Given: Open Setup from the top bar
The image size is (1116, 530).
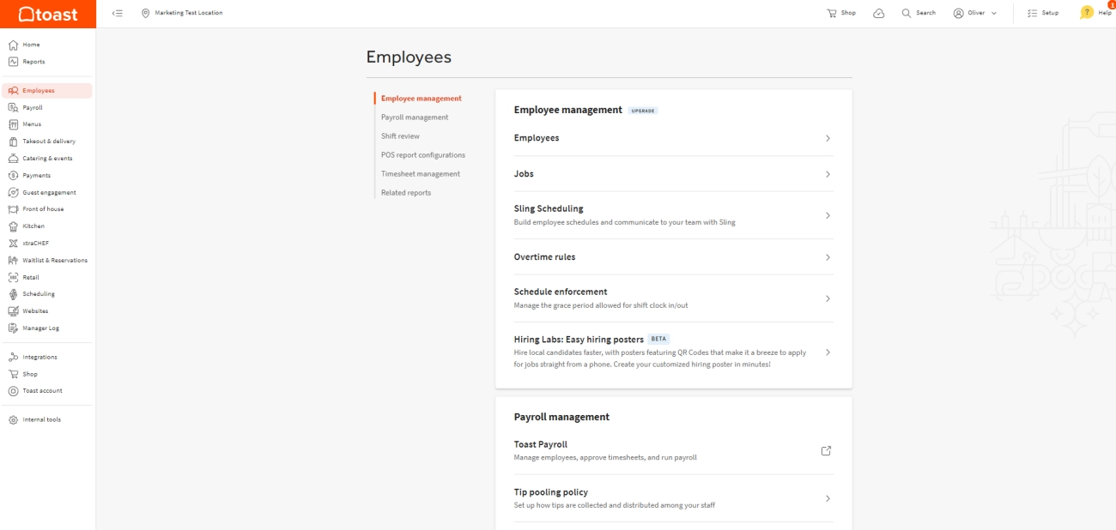Looking at the screenshot, I should click(1042, 13).
